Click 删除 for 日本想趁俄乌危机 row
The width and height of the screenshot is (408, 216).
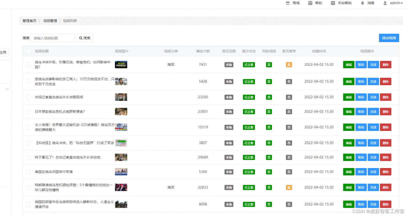coord(386,111)
